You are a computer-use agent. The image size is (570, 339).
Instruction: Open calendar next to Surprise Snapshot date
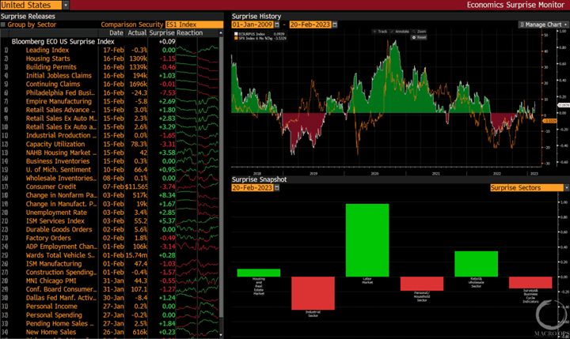click(x=277, y=187)
